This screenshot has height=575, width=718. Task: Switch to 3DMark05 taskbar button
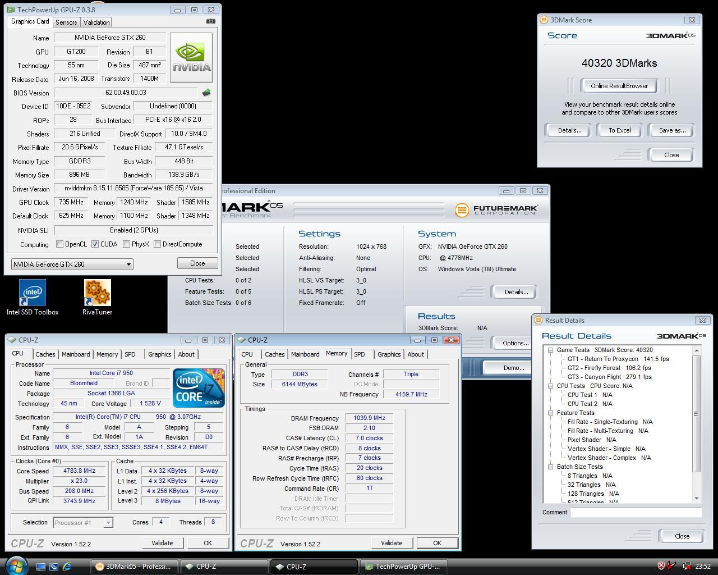pos(135,567)
